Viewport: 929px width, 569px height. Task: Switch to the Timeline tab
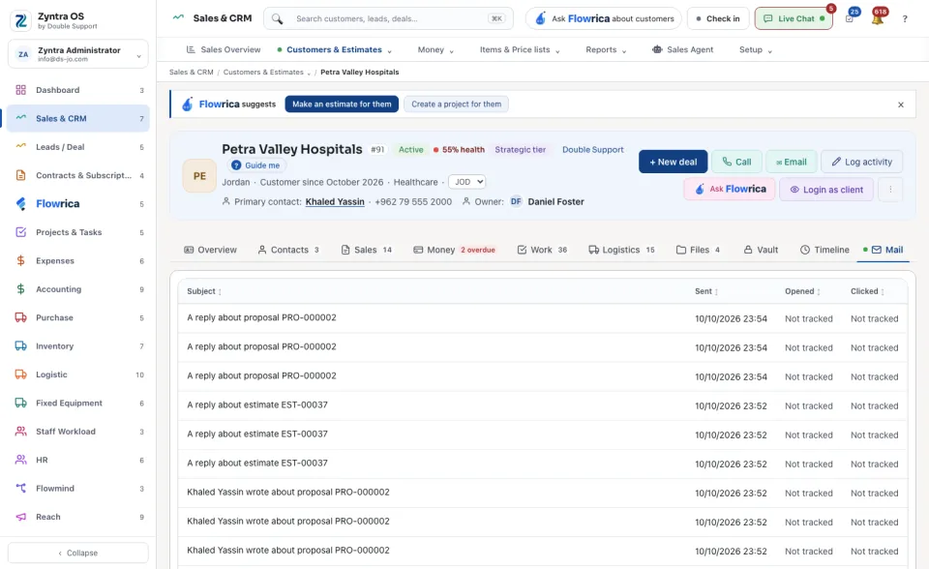(x=824, y=250)
